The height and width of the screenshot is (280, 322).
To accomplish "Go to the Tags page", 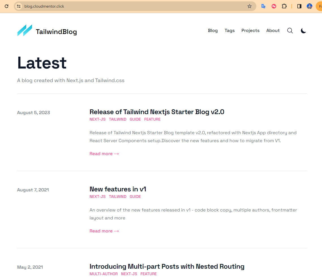I will [229, 31].
